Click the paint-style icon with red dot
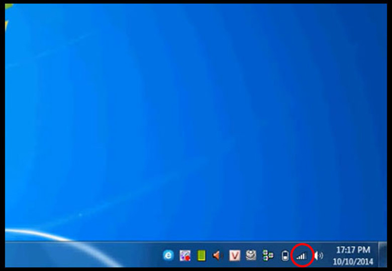Screen dimensions: 392x271 185,256
